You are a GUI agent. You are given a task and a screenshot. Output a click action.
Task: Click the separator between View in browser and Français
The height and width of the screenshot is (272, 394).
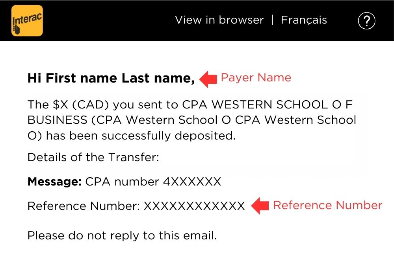[272, 20]
